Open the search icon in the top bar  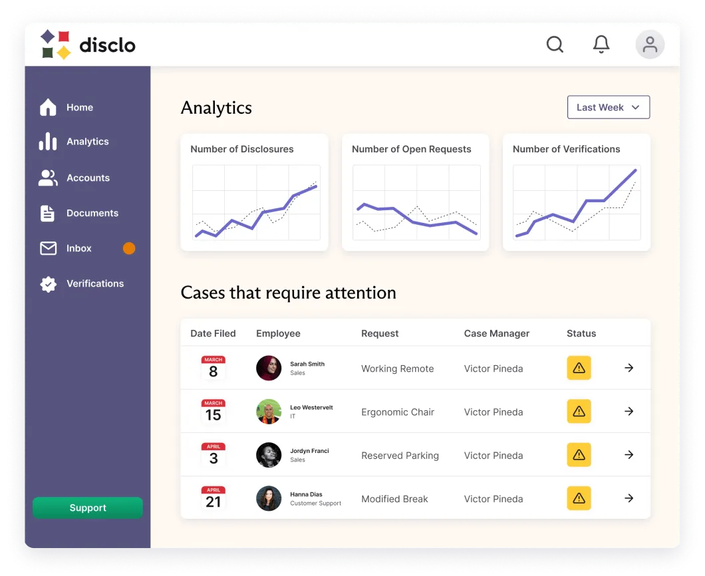coord(555,44)
